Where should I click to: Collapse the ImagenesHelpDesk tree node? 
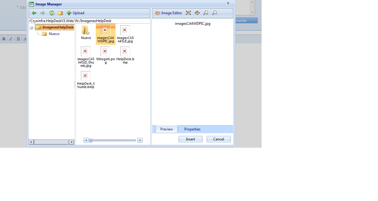click(31, 28)
